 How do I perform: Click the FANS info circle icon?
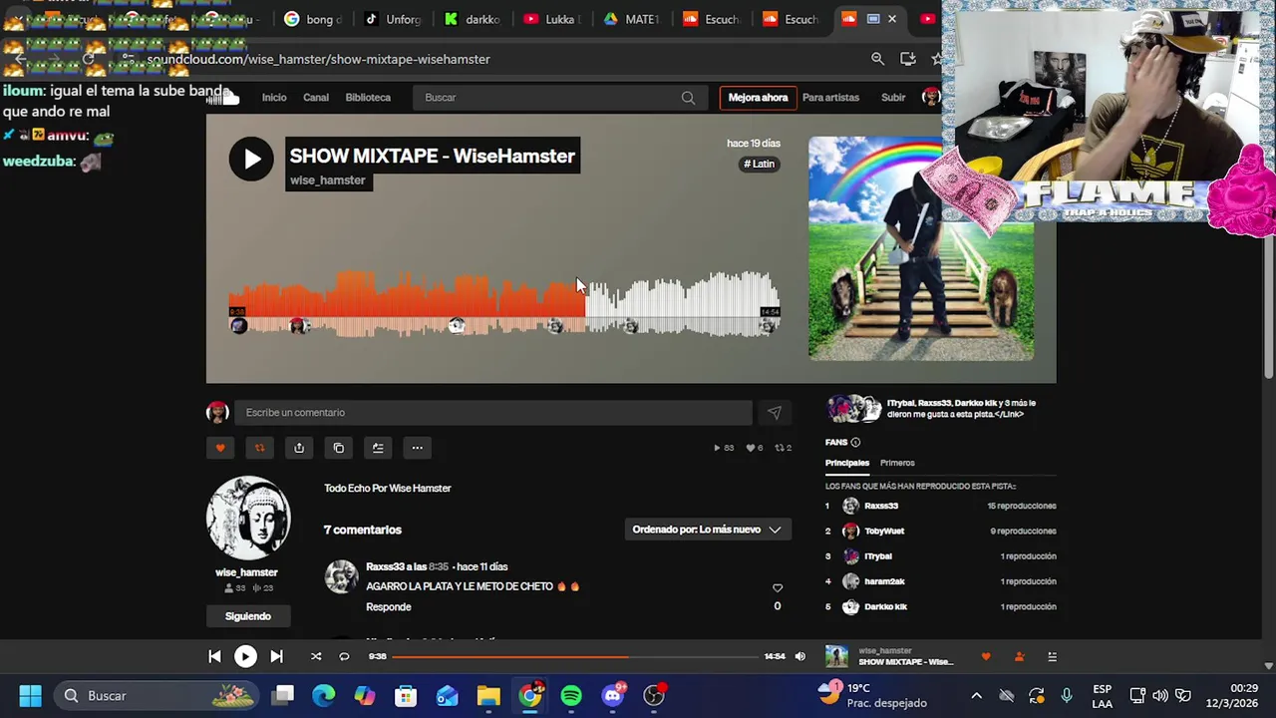(855, 442)
